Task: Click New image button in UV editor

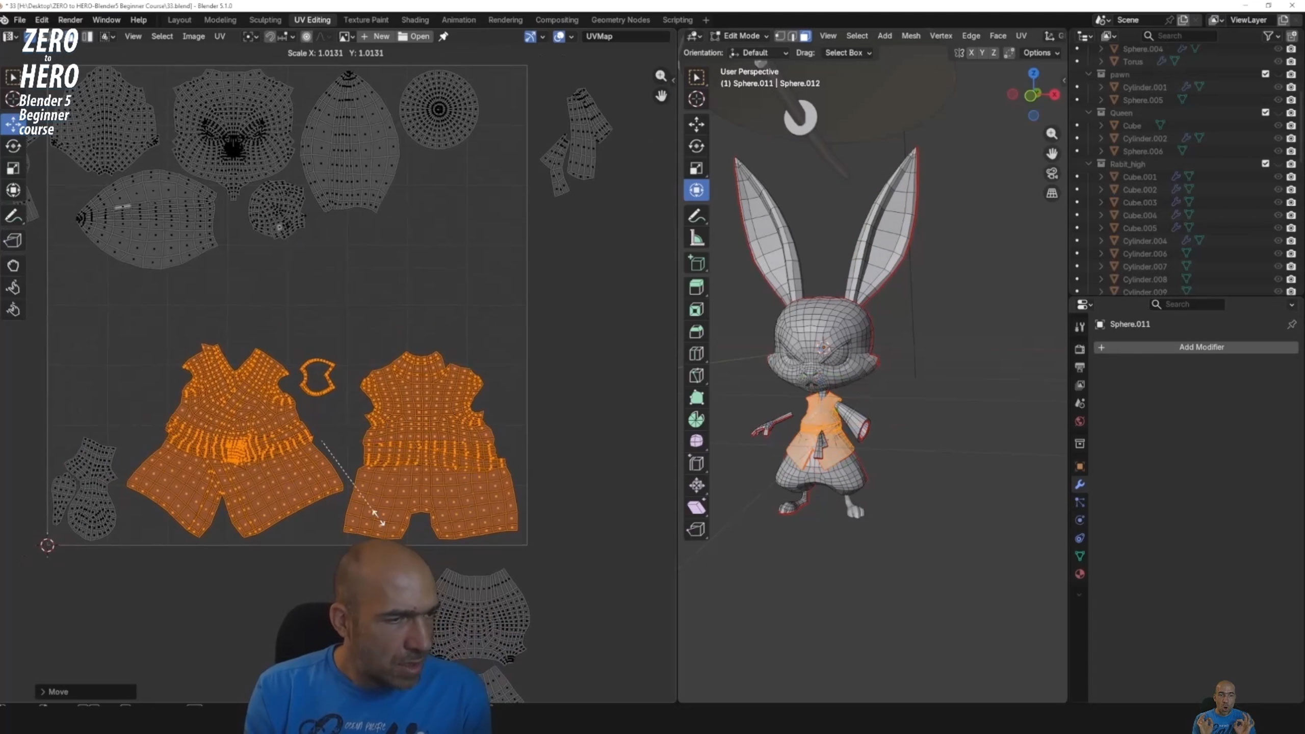Action: pos(376,36)
